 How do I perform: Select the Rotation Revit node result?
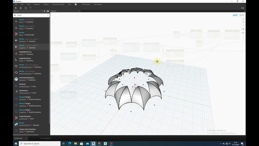[x=32, y=86]
